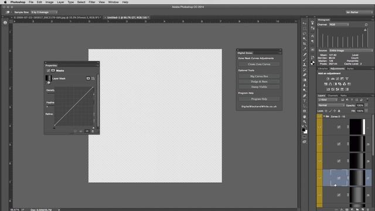Hide the top layer with white mask strip
The width and height of the screenshot is (375, 211).
[x=319, y=127]
